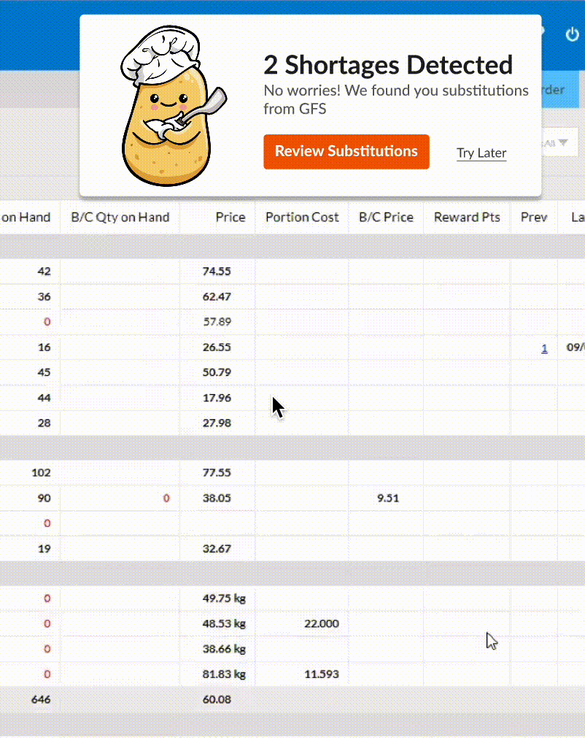Open the previous order link "1"
This screenshot has height=738, width=585.
tap(544, 348)
